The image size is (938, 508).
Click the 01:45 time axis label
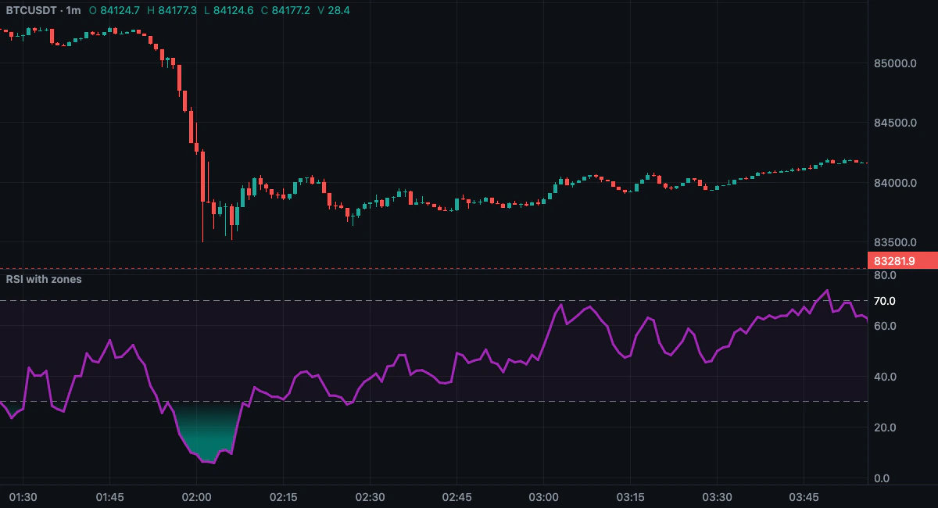tap(109, 498)
